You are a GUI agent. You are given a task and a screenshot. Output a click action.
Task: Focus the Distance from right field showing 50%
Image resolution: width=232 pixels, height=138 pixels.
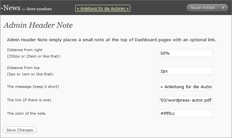pyautogui.click(x=186, y=53)
